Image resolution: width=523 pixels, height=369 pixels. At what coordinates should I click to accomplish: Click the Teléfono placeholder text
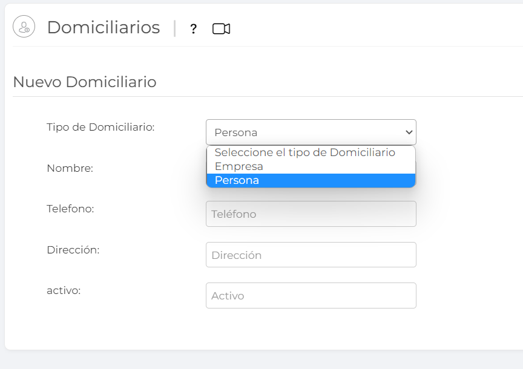234,214
